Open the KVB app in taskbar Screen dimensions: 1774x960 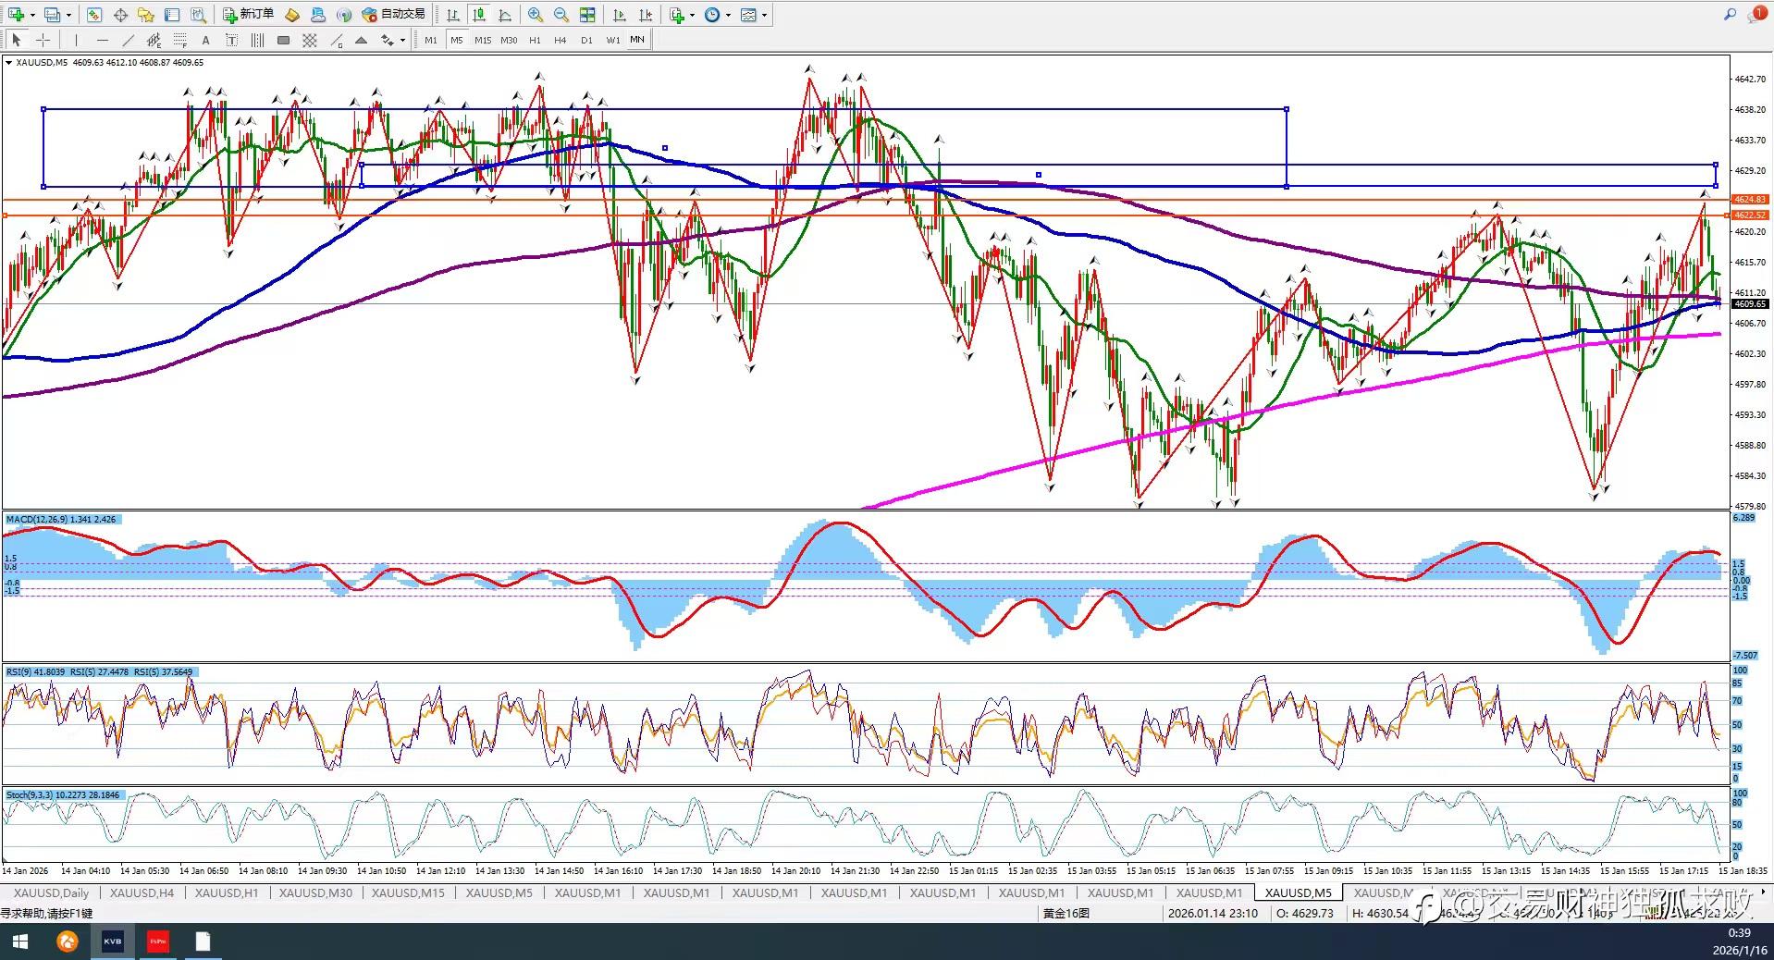pyautogui.click(x=112, y=942)
